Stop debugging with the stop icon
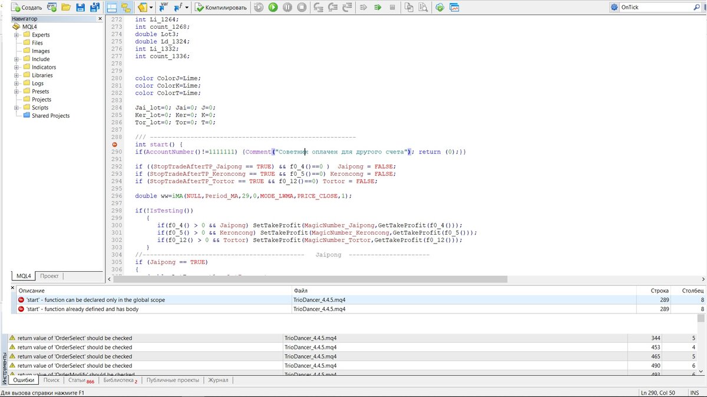 (302, 8)
